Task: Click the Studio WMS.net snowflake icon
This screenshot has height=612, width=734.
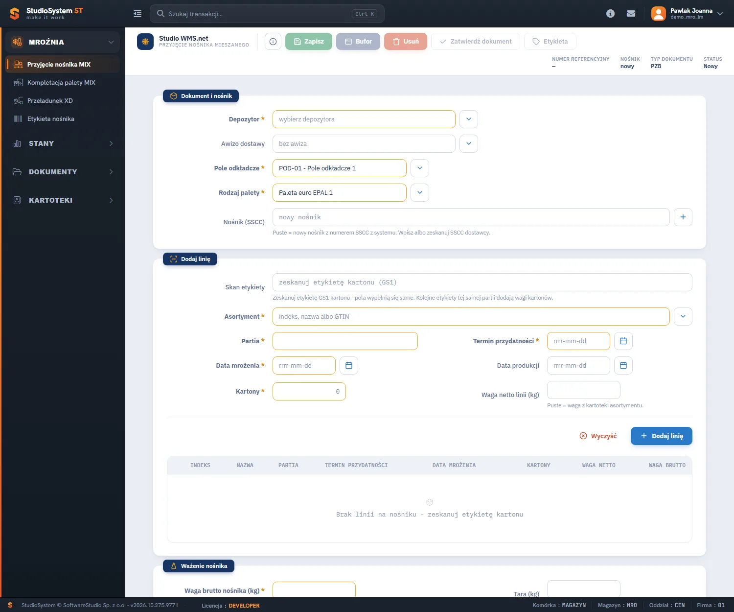Action: click(145, 42)
